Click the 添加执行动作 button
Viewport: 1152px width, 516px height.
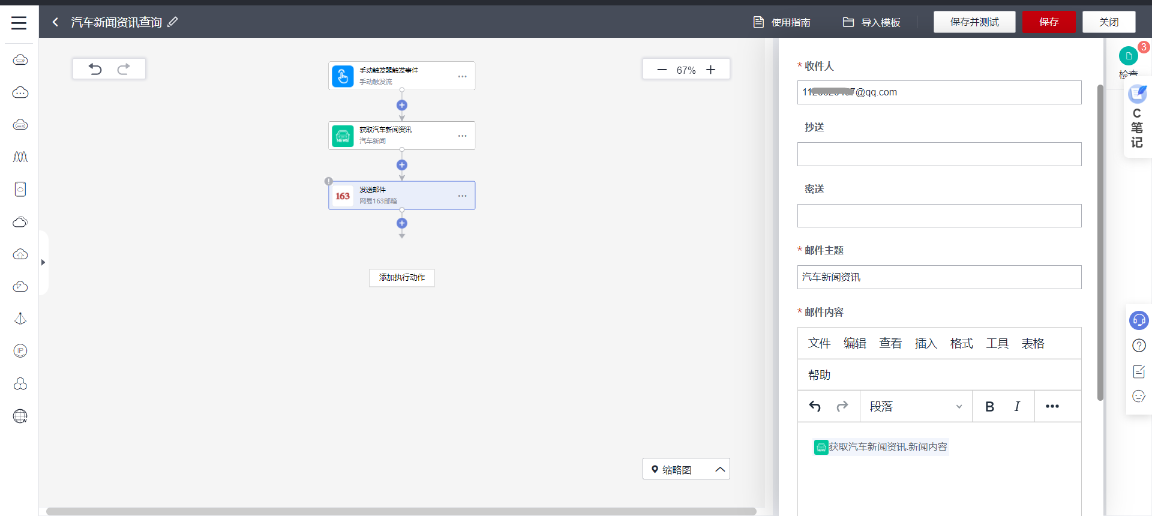pyautogui.click(x=402, y=278)
